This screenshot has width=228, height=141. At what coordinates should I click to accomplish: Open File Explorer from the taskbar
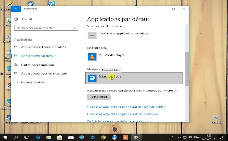click(x=49, y=137)
